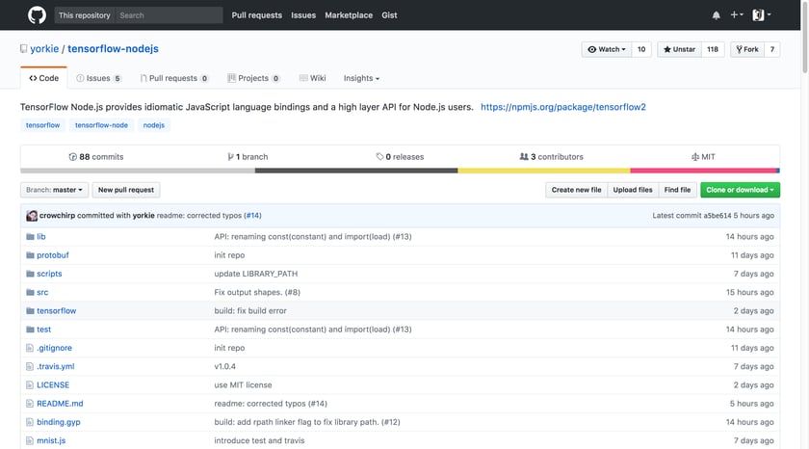
Task: Open the Pull requests repo tab
Action: pyautogui.click(x=174, y=78)
